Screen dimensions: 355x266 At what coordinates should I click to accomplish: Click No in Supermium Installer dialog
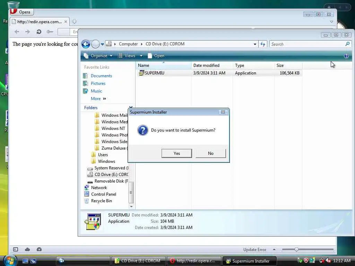[210, 153]
